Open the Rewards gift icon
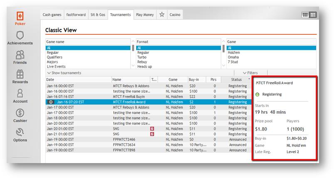334x178 pixels. (x=20, y=74)
